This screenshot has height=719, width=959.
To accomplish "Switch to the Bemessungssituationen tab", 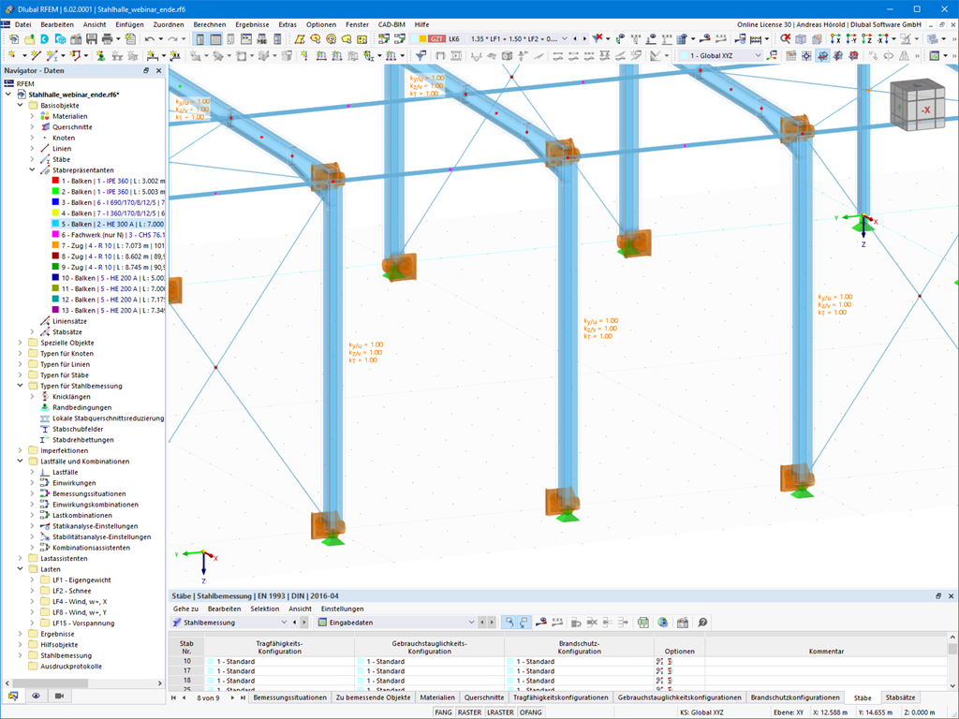I will pyautogui.click(x=290, y=697).
